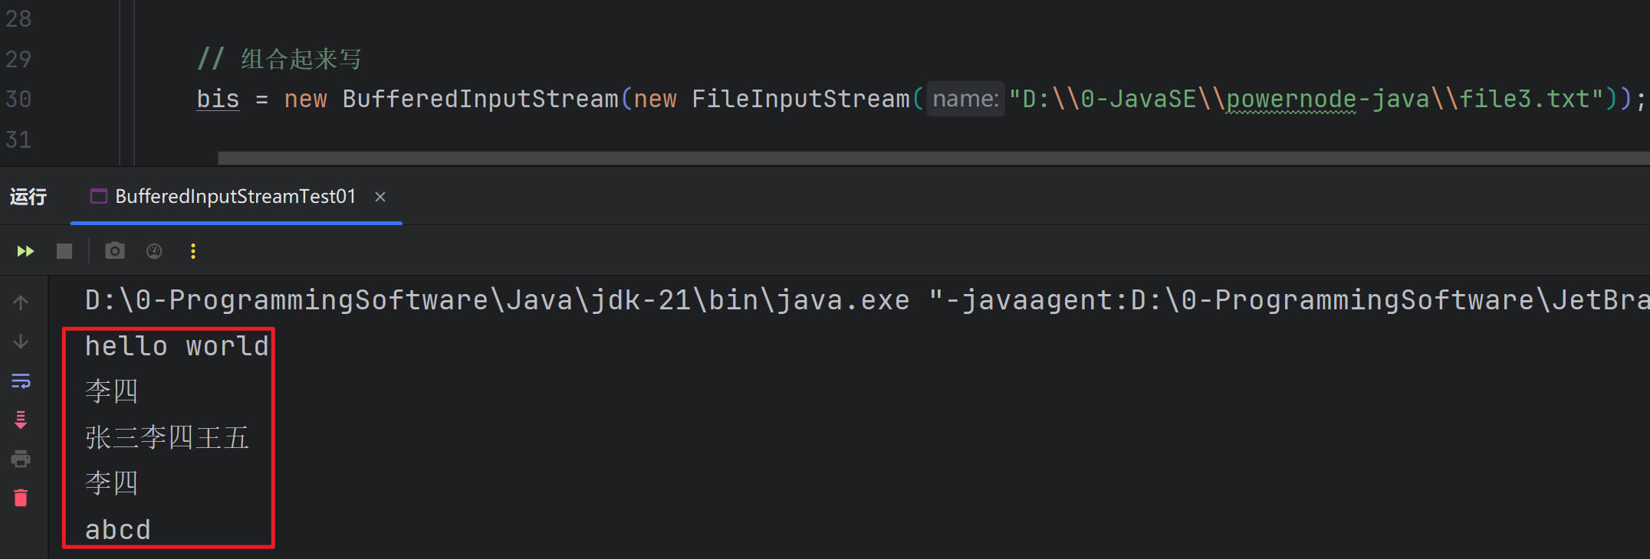Click the 运行 panel label
The height and width of the screenshot is (559, 1650).
(x=28, y=197)
